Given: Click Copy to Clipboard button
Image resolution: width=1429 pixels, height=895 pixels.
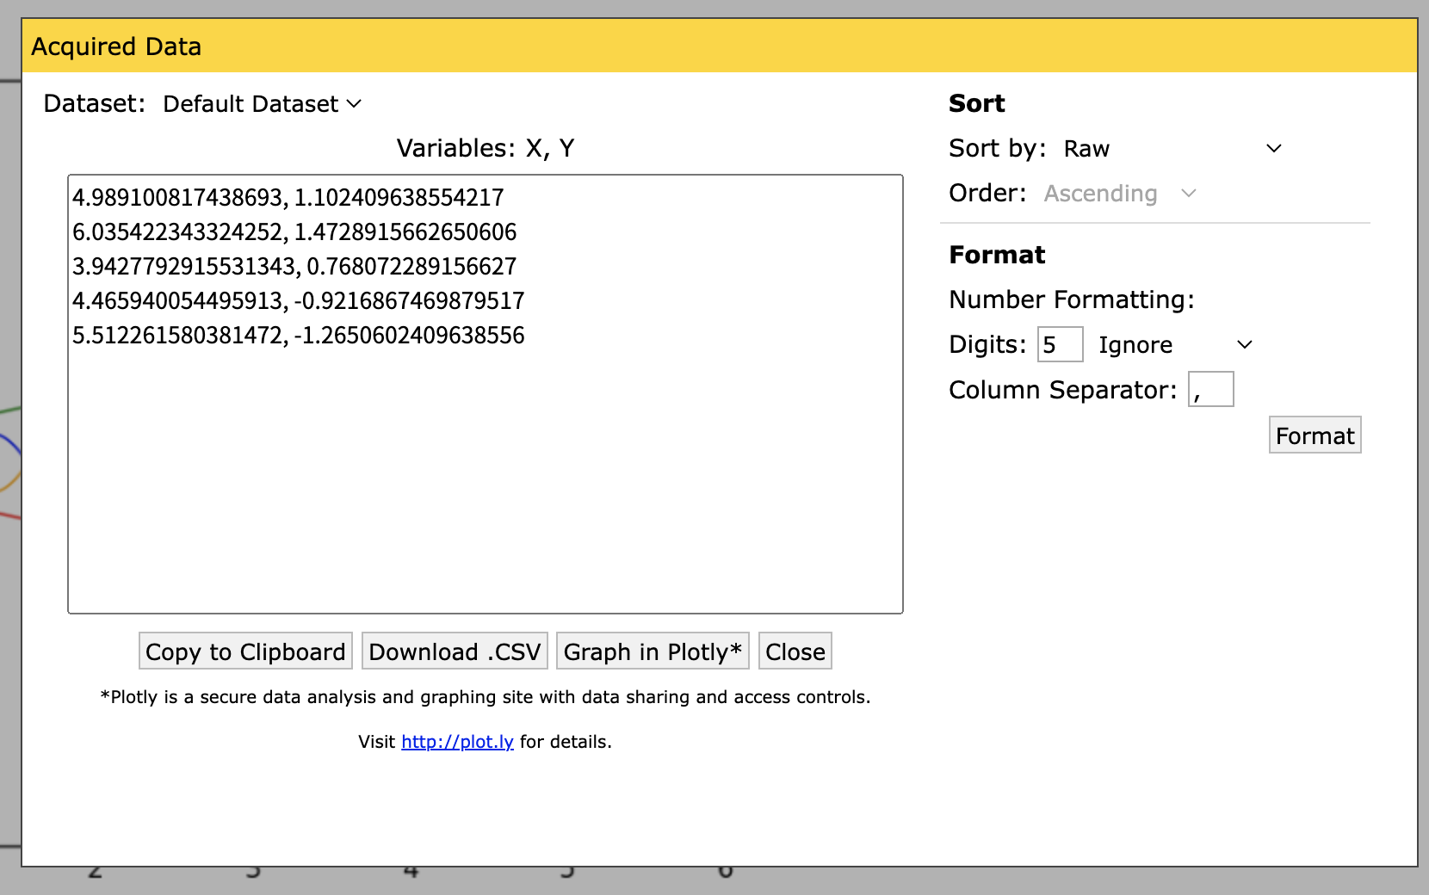Looking at the screenshot, I should [245, 651].
